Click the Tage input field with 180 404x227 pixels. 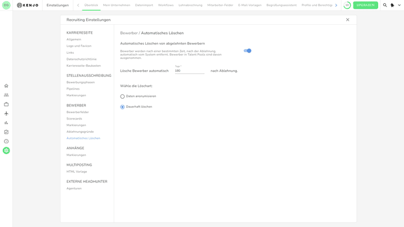[x=190, y=71]
